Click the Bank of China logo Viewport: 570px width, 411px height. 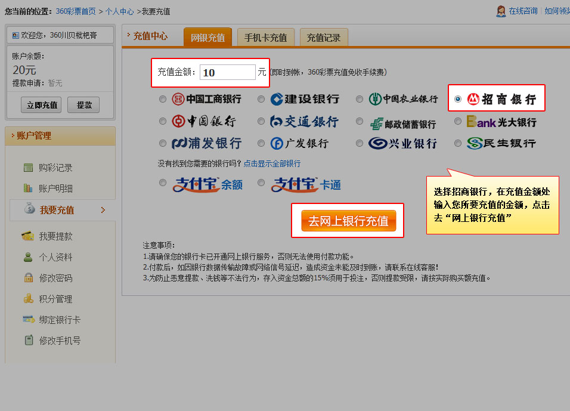pyautogui.click(x=203, y=121)
